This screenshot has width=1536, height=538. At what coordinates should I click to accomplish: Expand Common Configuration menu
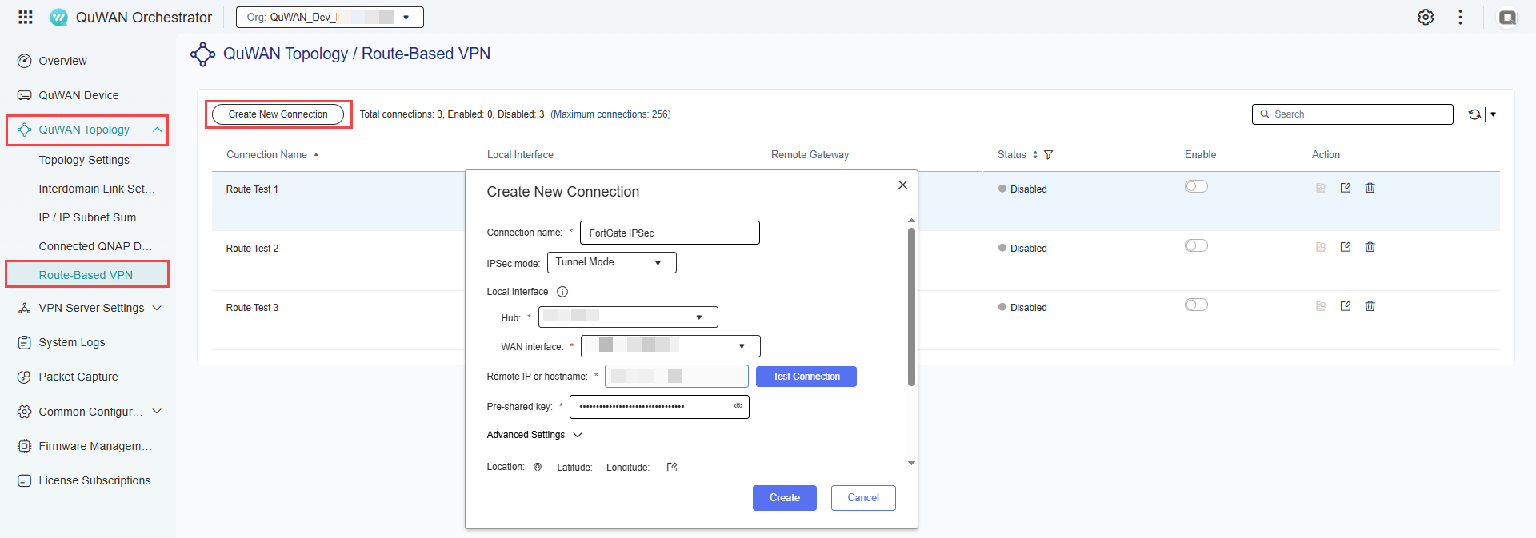pyautogui.click(x=157, y=412)
